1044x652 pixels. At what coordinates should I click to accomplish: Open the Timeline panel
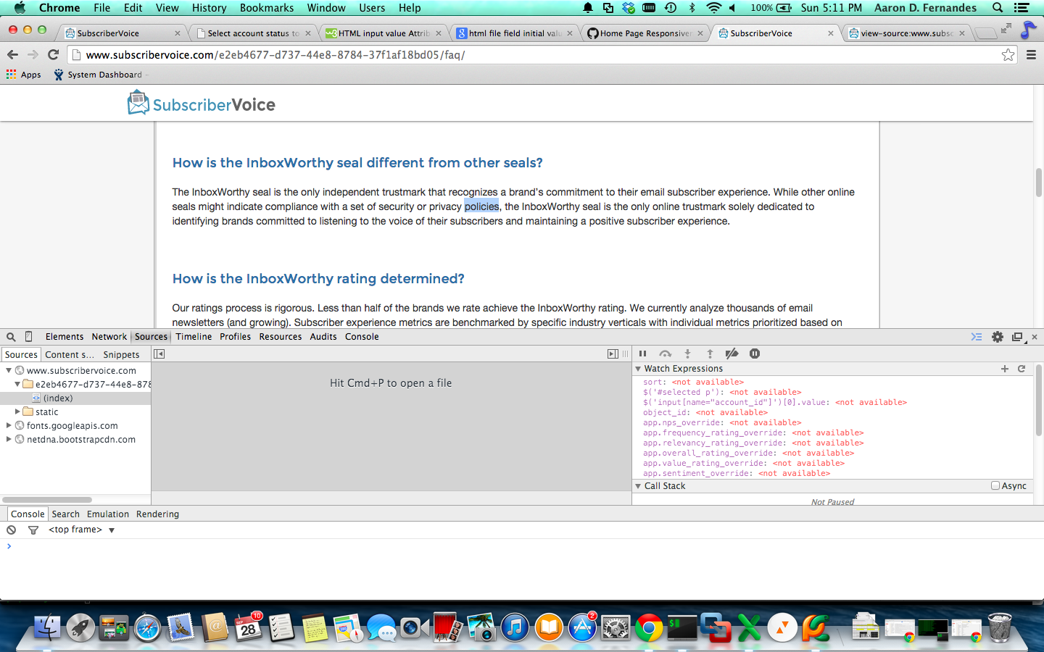point(194,337)
